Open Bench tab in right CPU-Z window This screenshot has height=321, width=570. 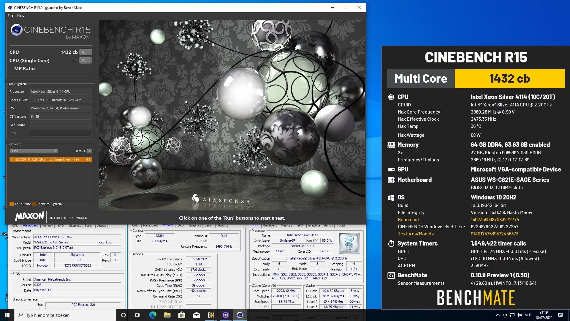[x=328, y=226]
